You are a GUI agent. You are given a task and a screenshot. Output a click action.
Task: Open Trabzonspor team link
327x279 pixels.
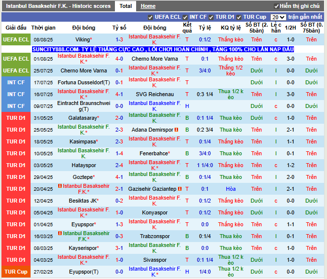point(155,236)
